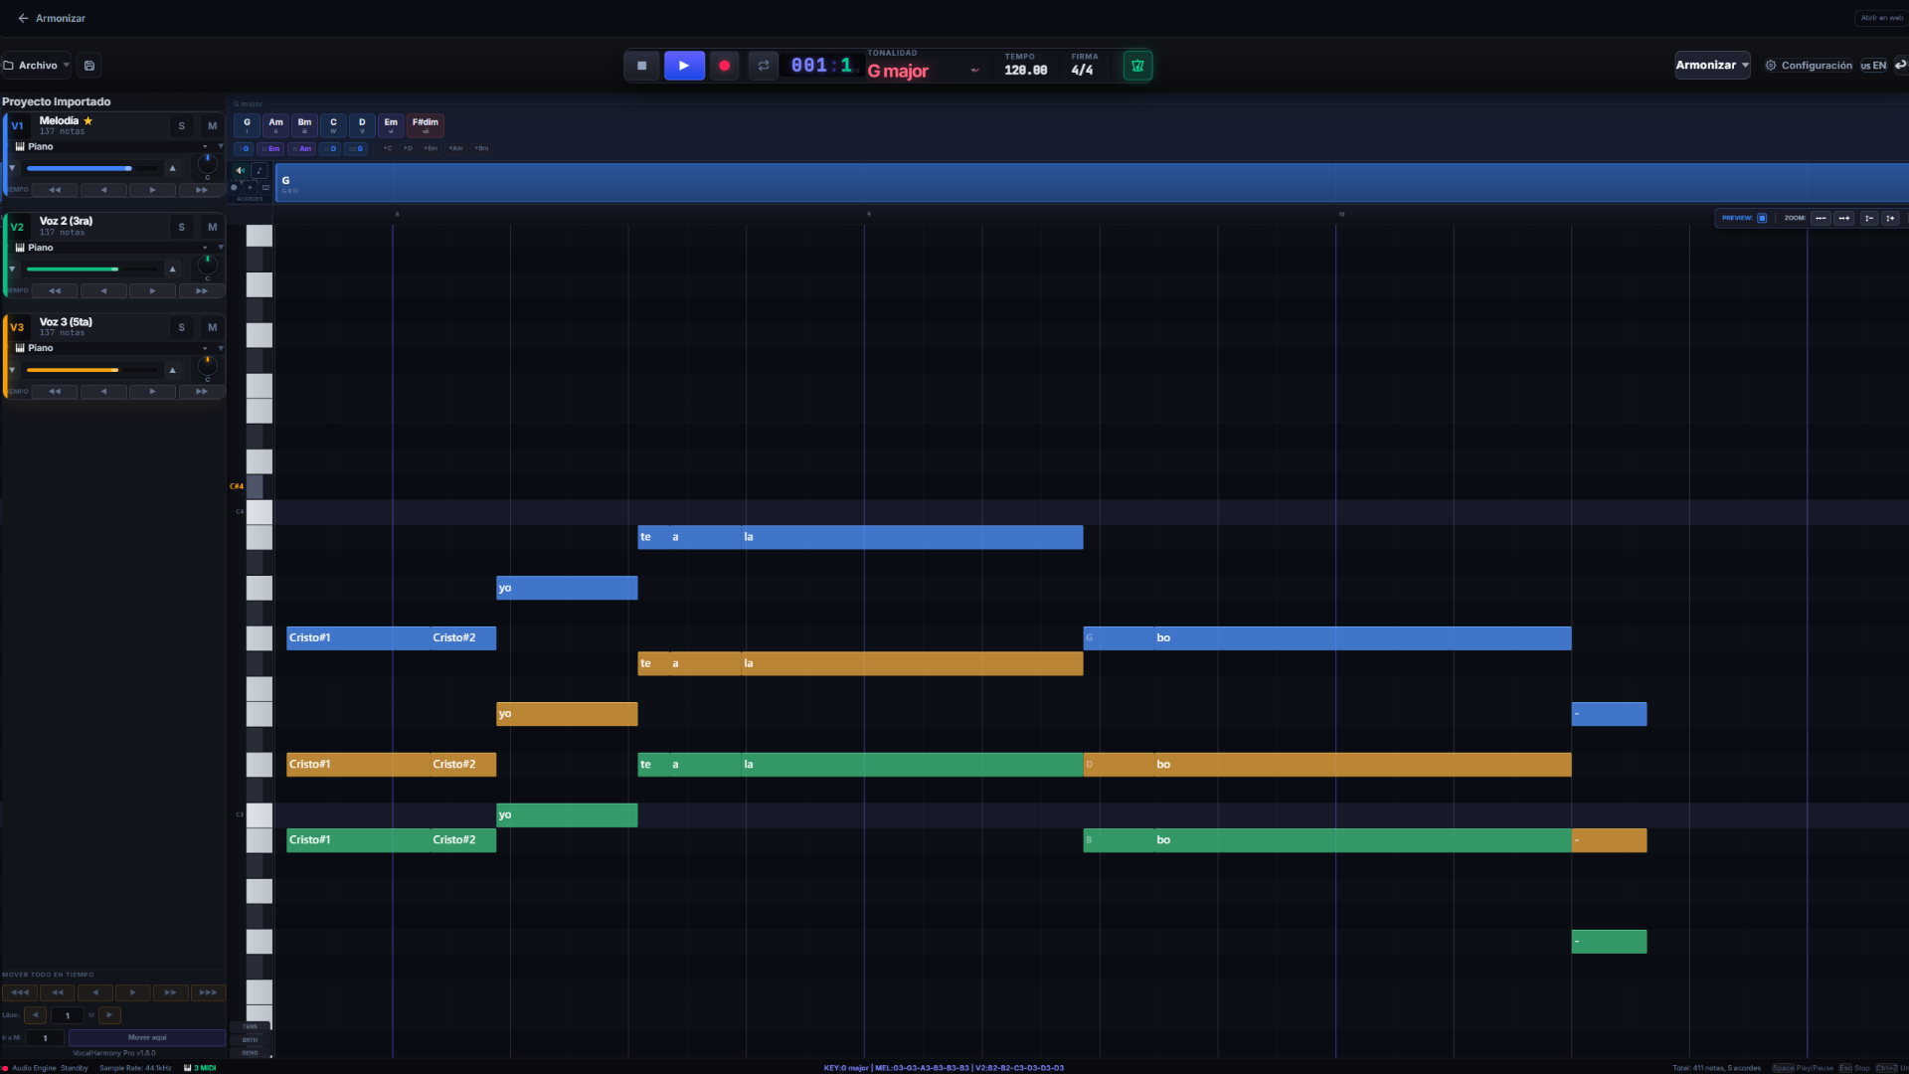Click the green metronome icon beside Firma

point(1136,66)
